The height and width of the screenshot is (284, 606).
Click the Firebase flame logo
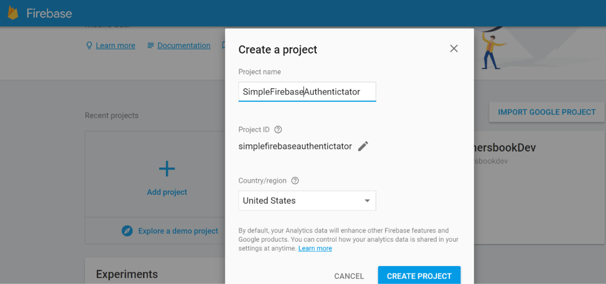coord(13,13)
